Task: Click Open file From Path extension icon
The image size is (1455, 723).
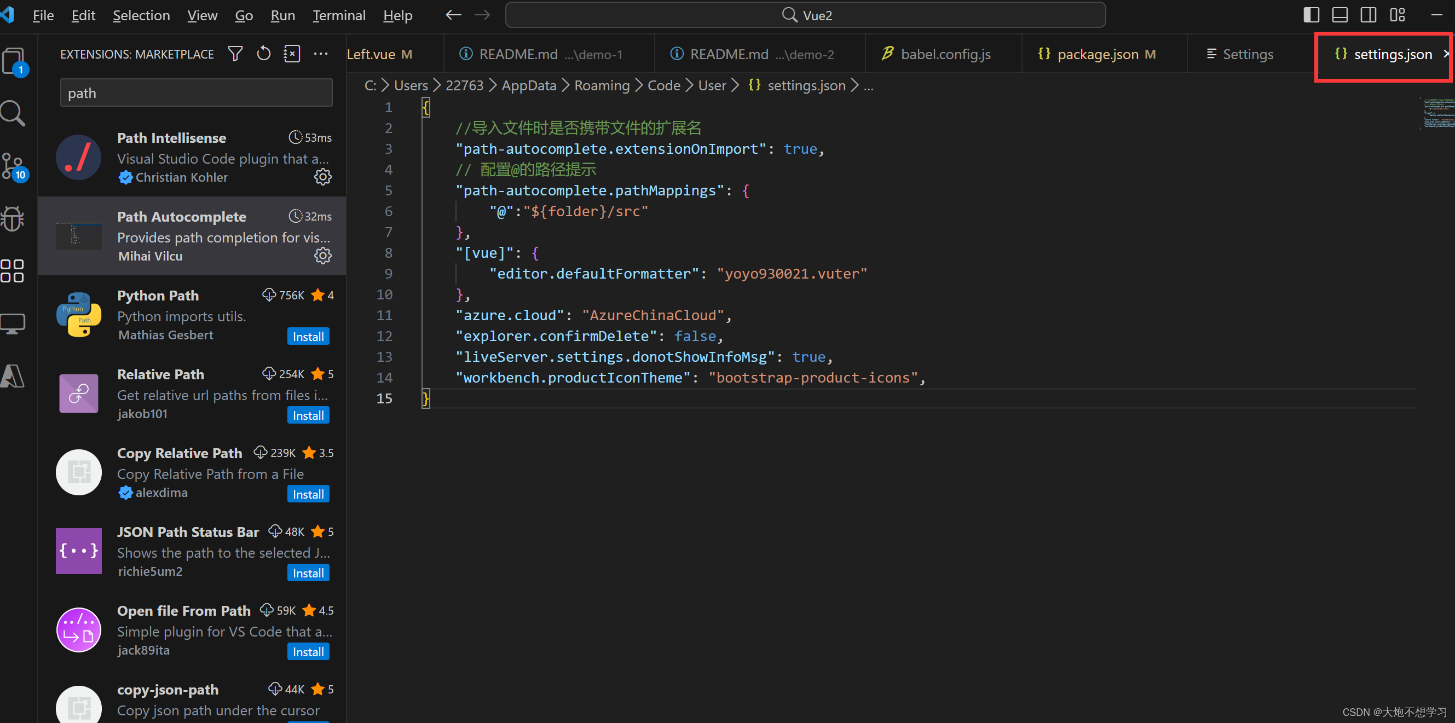Action: (x=78, y=630)
